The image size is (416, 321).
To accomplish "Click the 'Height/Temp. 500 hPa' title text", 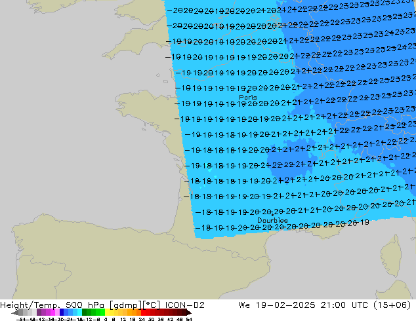I will click(x=52, y=305).
